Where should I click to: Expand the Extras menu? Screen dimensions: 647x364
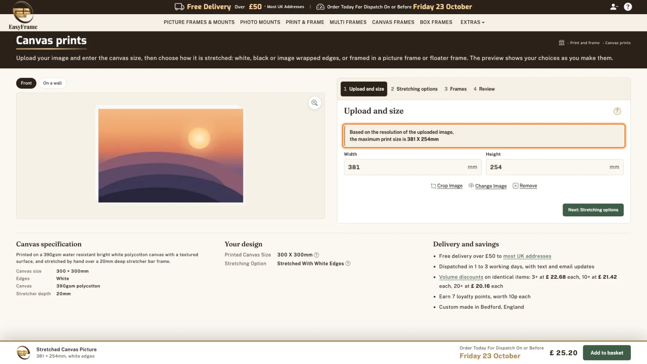[x=472, y=22]
